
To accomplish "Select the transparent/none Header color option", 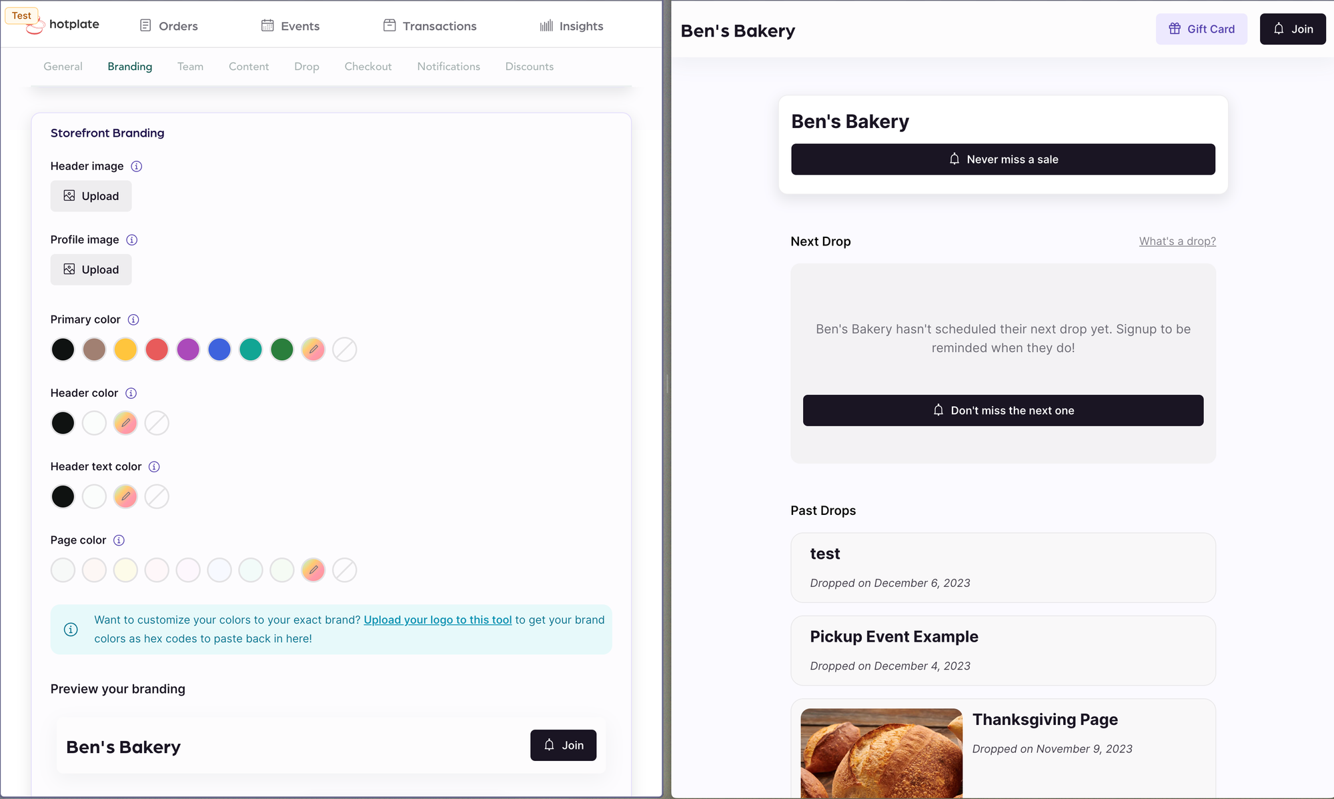I will point(156,422).
